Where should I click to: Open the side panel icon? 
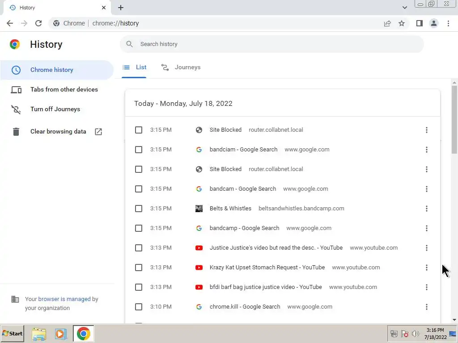click(420, 23)
